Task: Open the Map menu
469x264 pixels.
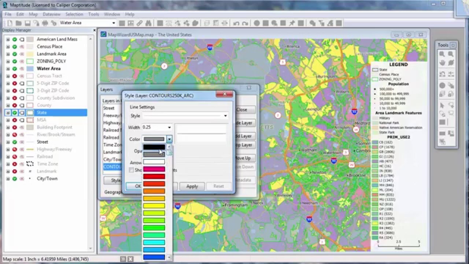Action: pyautogui.click(x=33, y=14)
